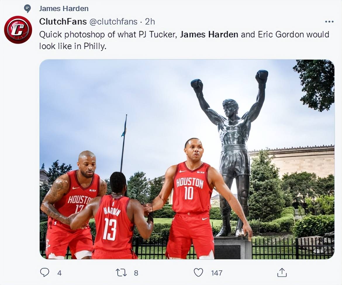
Task: Click the reply count 4
Action: (x=59, y=273)
